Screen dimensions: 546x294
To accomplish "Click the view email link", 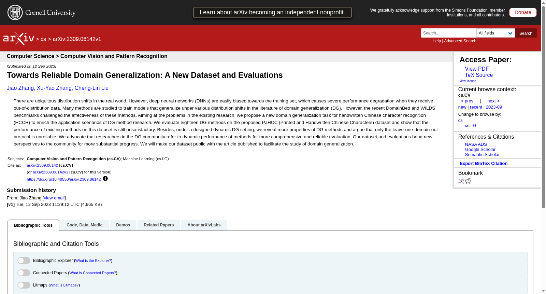I will [54, 198].
